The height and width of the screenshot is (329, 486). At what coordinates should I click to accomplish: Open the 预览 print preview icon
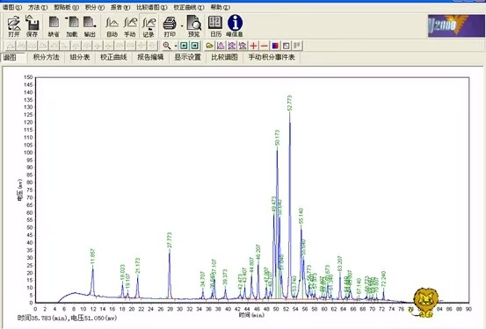193,26
